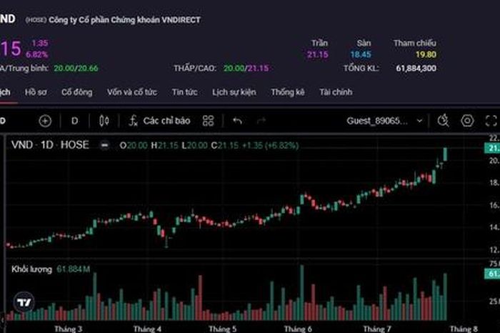Click the company name Công ty Cổ phần Chứng khoán VNDIRECT
This screenshot has height=333, width=500.
click(125, 20)
